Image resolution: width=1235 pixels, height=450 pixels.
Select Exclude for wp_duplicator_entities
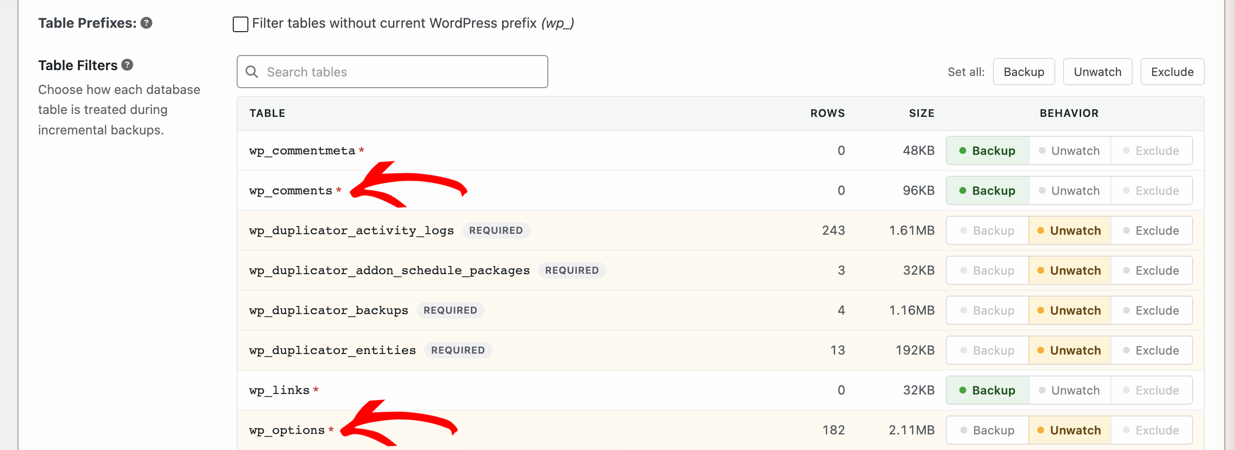tap(1152, 350)
